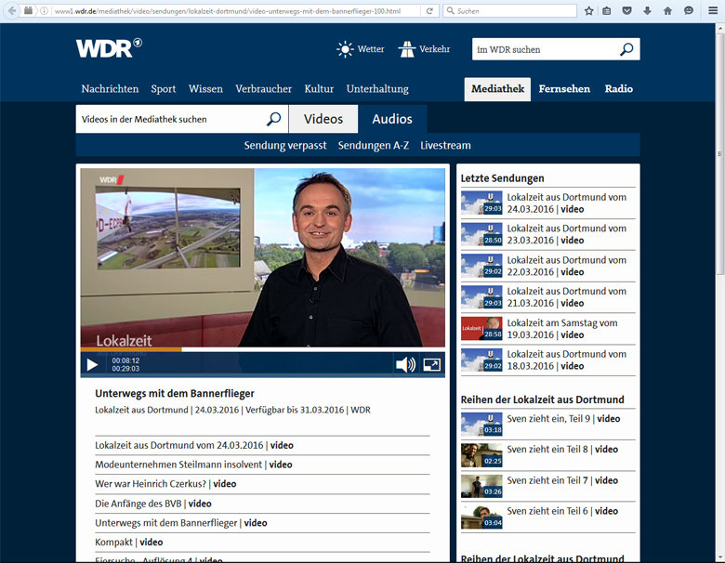Open 'Lokalzeit aus Dortmund vom 18.03.2016' link

coord(566,360)
